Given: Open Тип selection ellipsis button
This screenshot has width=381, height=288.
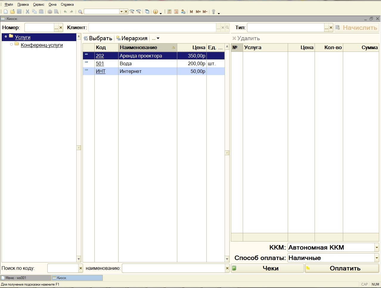Looking at the screenshot, I should (326, 27).
